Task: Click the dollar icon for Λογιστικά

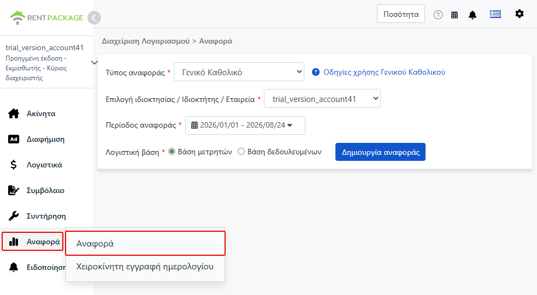Action: pyautogui.click(x=14, y=165)
